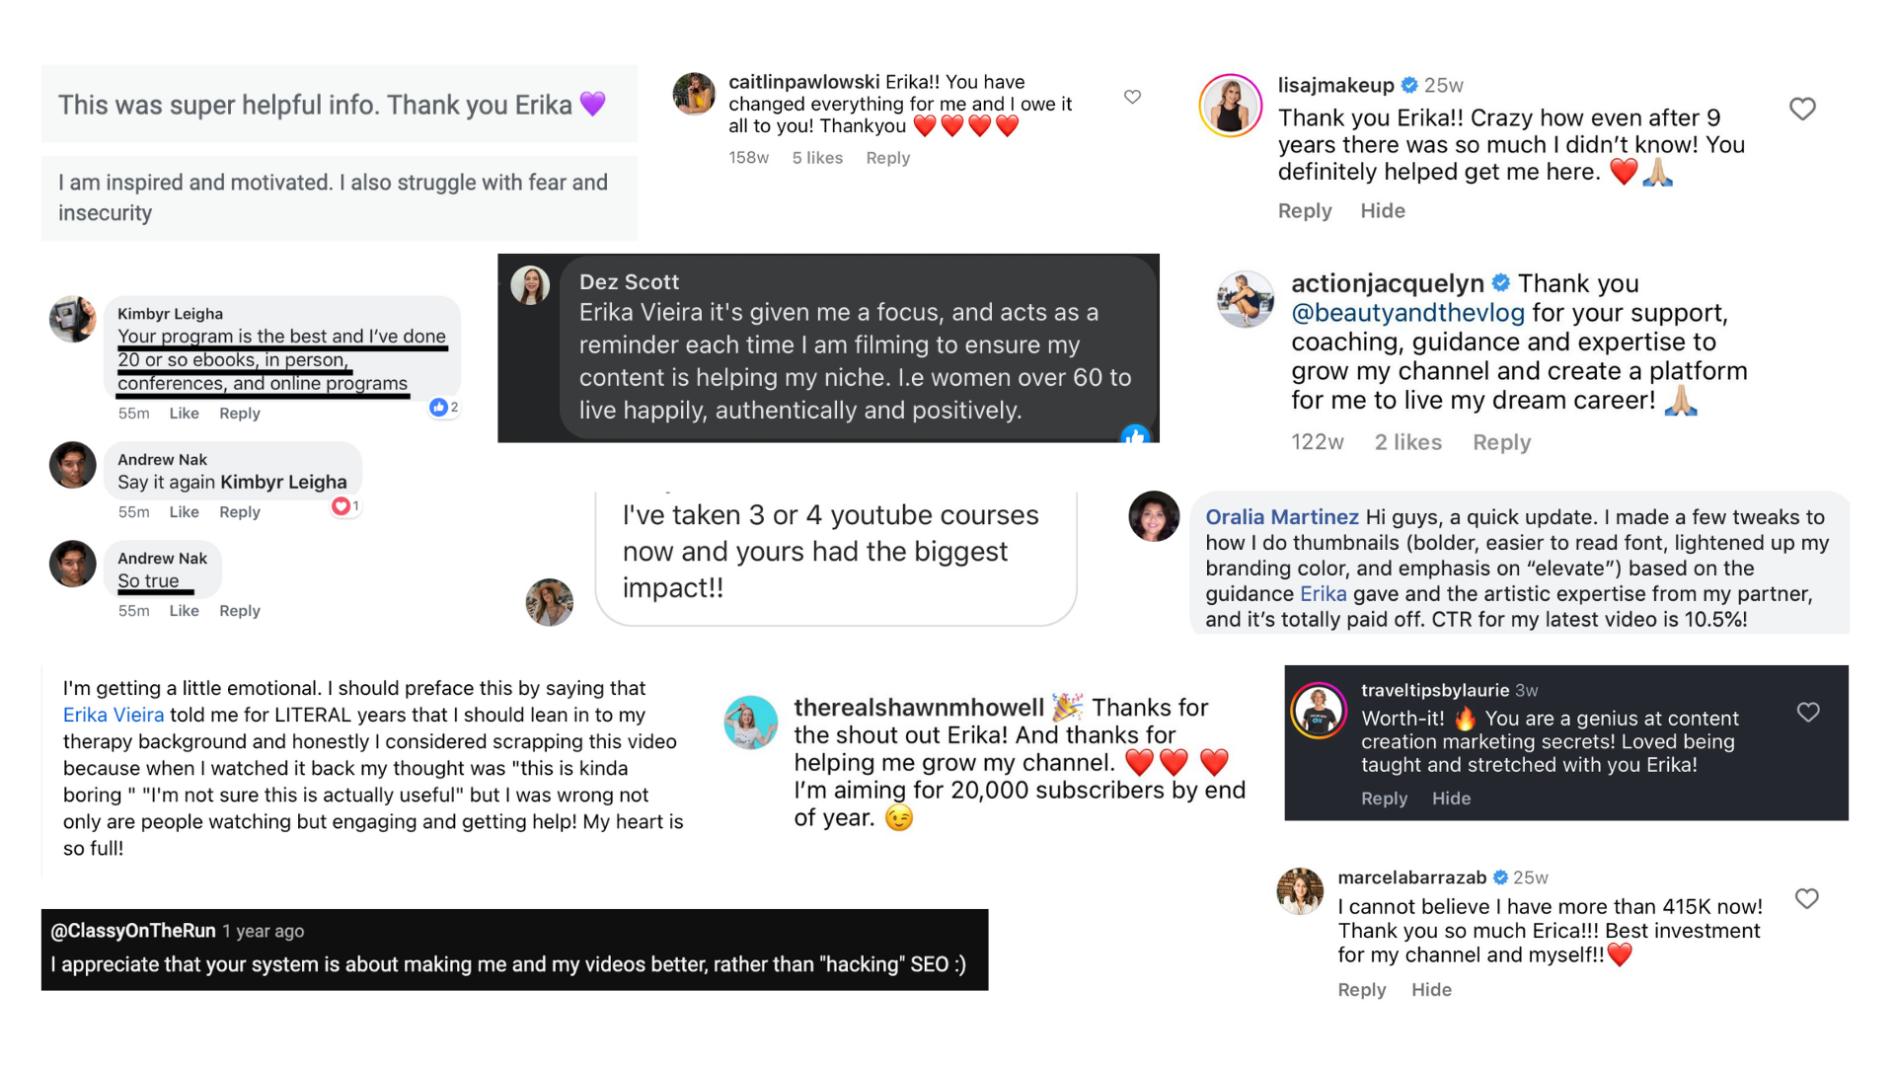
Task: Open Dez Scott's profile picture
Action: pyautogui.click(x=530, y=285)
